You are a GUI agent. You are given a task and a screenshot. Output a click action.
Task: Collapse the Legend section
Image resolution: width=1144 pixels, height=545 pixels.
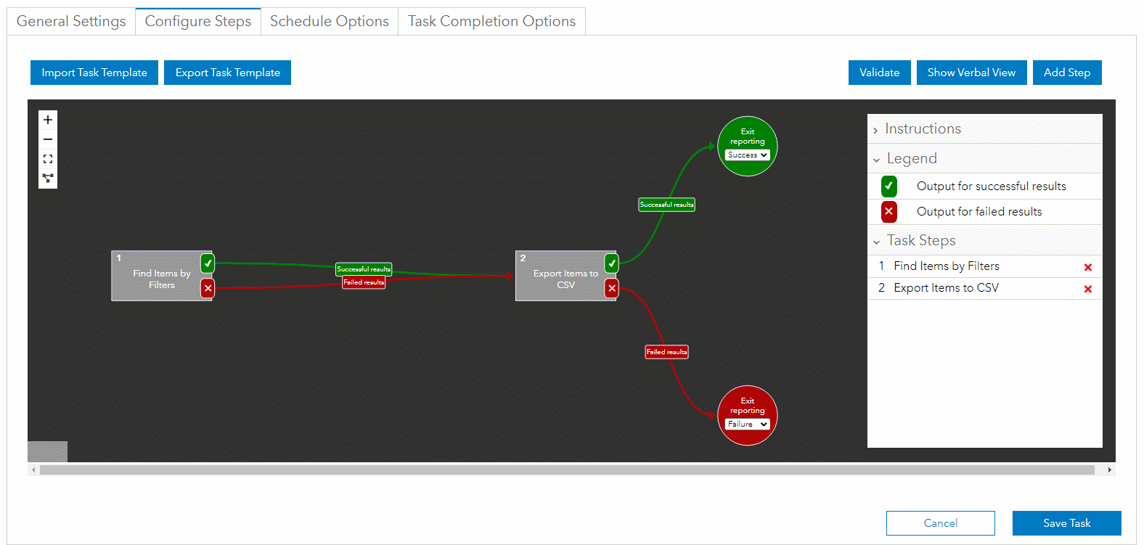coord(911,159)
